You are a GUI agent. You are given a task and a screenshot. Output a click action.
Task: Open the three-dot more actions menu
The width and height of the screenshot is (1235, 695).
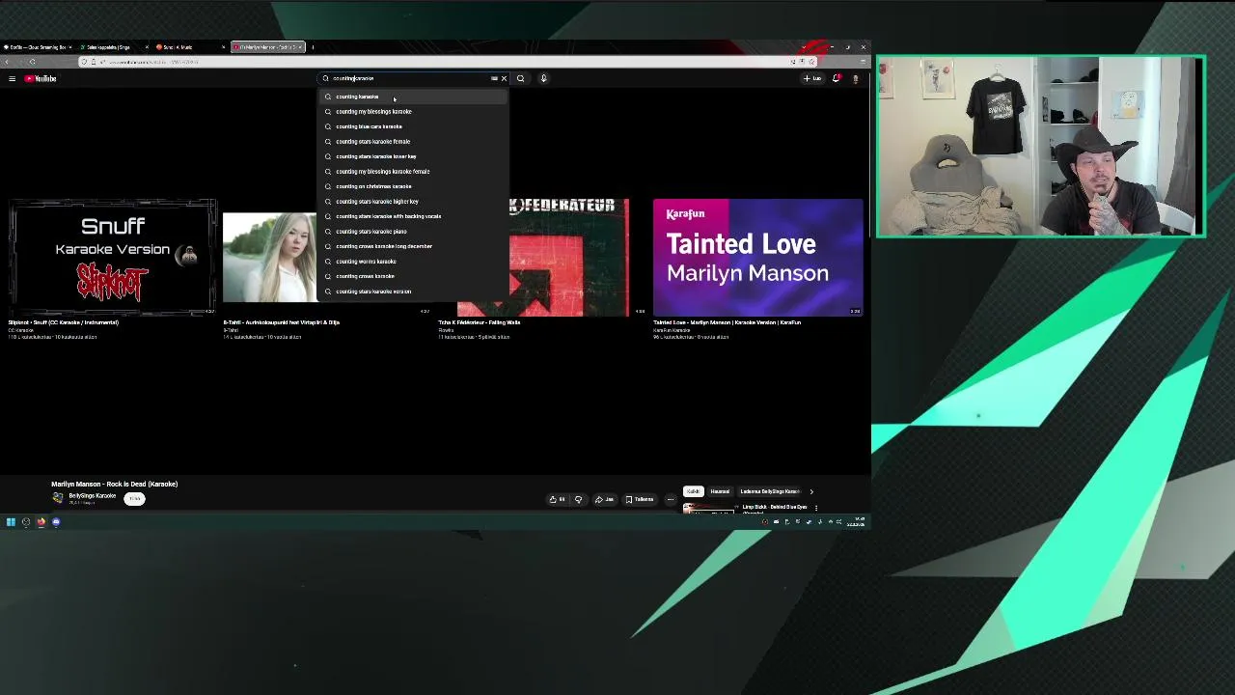[x=671, y=499]
